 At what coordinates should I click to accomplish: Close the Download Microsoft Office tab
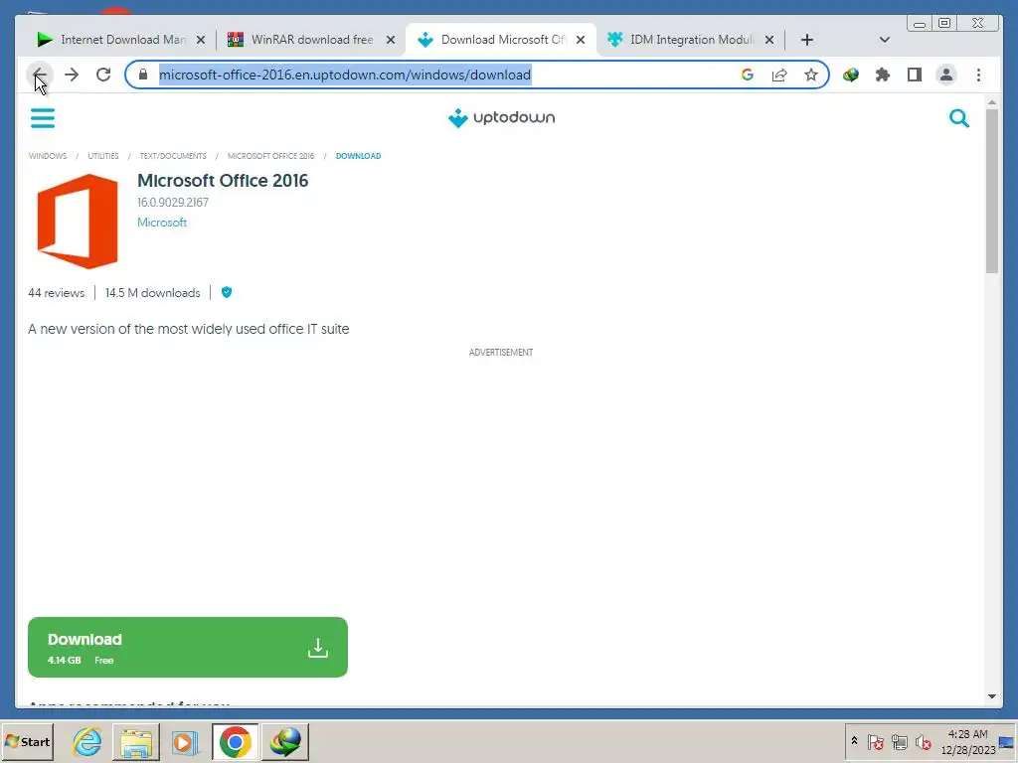coord(581,40)
